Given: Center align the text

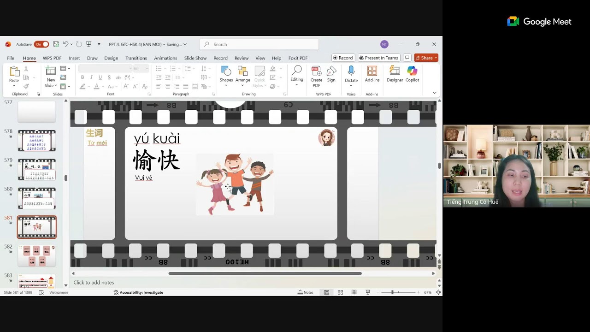Looking at the screenshot, I should tap(167, 86).
